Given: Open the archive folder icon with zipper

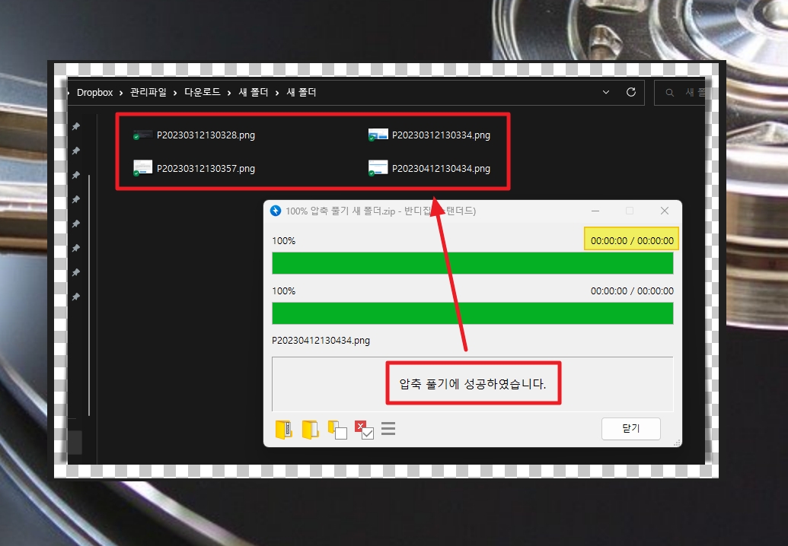Looking at the screenshot, I should coord(284,430).
